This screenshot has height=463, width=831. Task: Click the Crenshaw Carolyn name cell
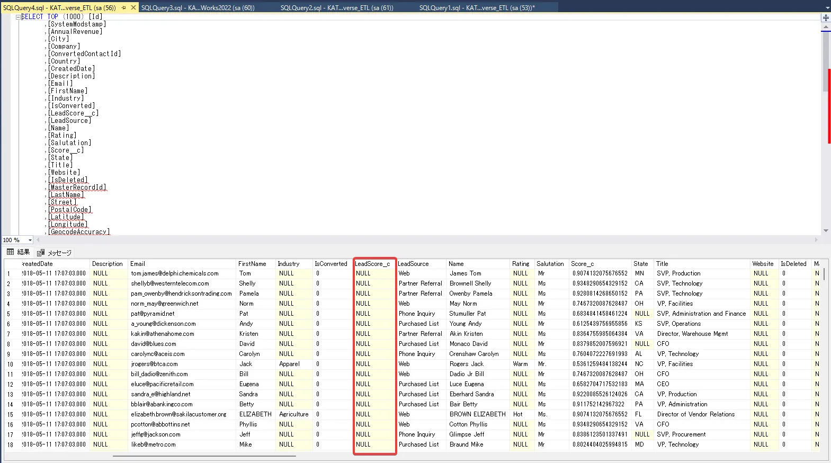[x=478, y=354]
